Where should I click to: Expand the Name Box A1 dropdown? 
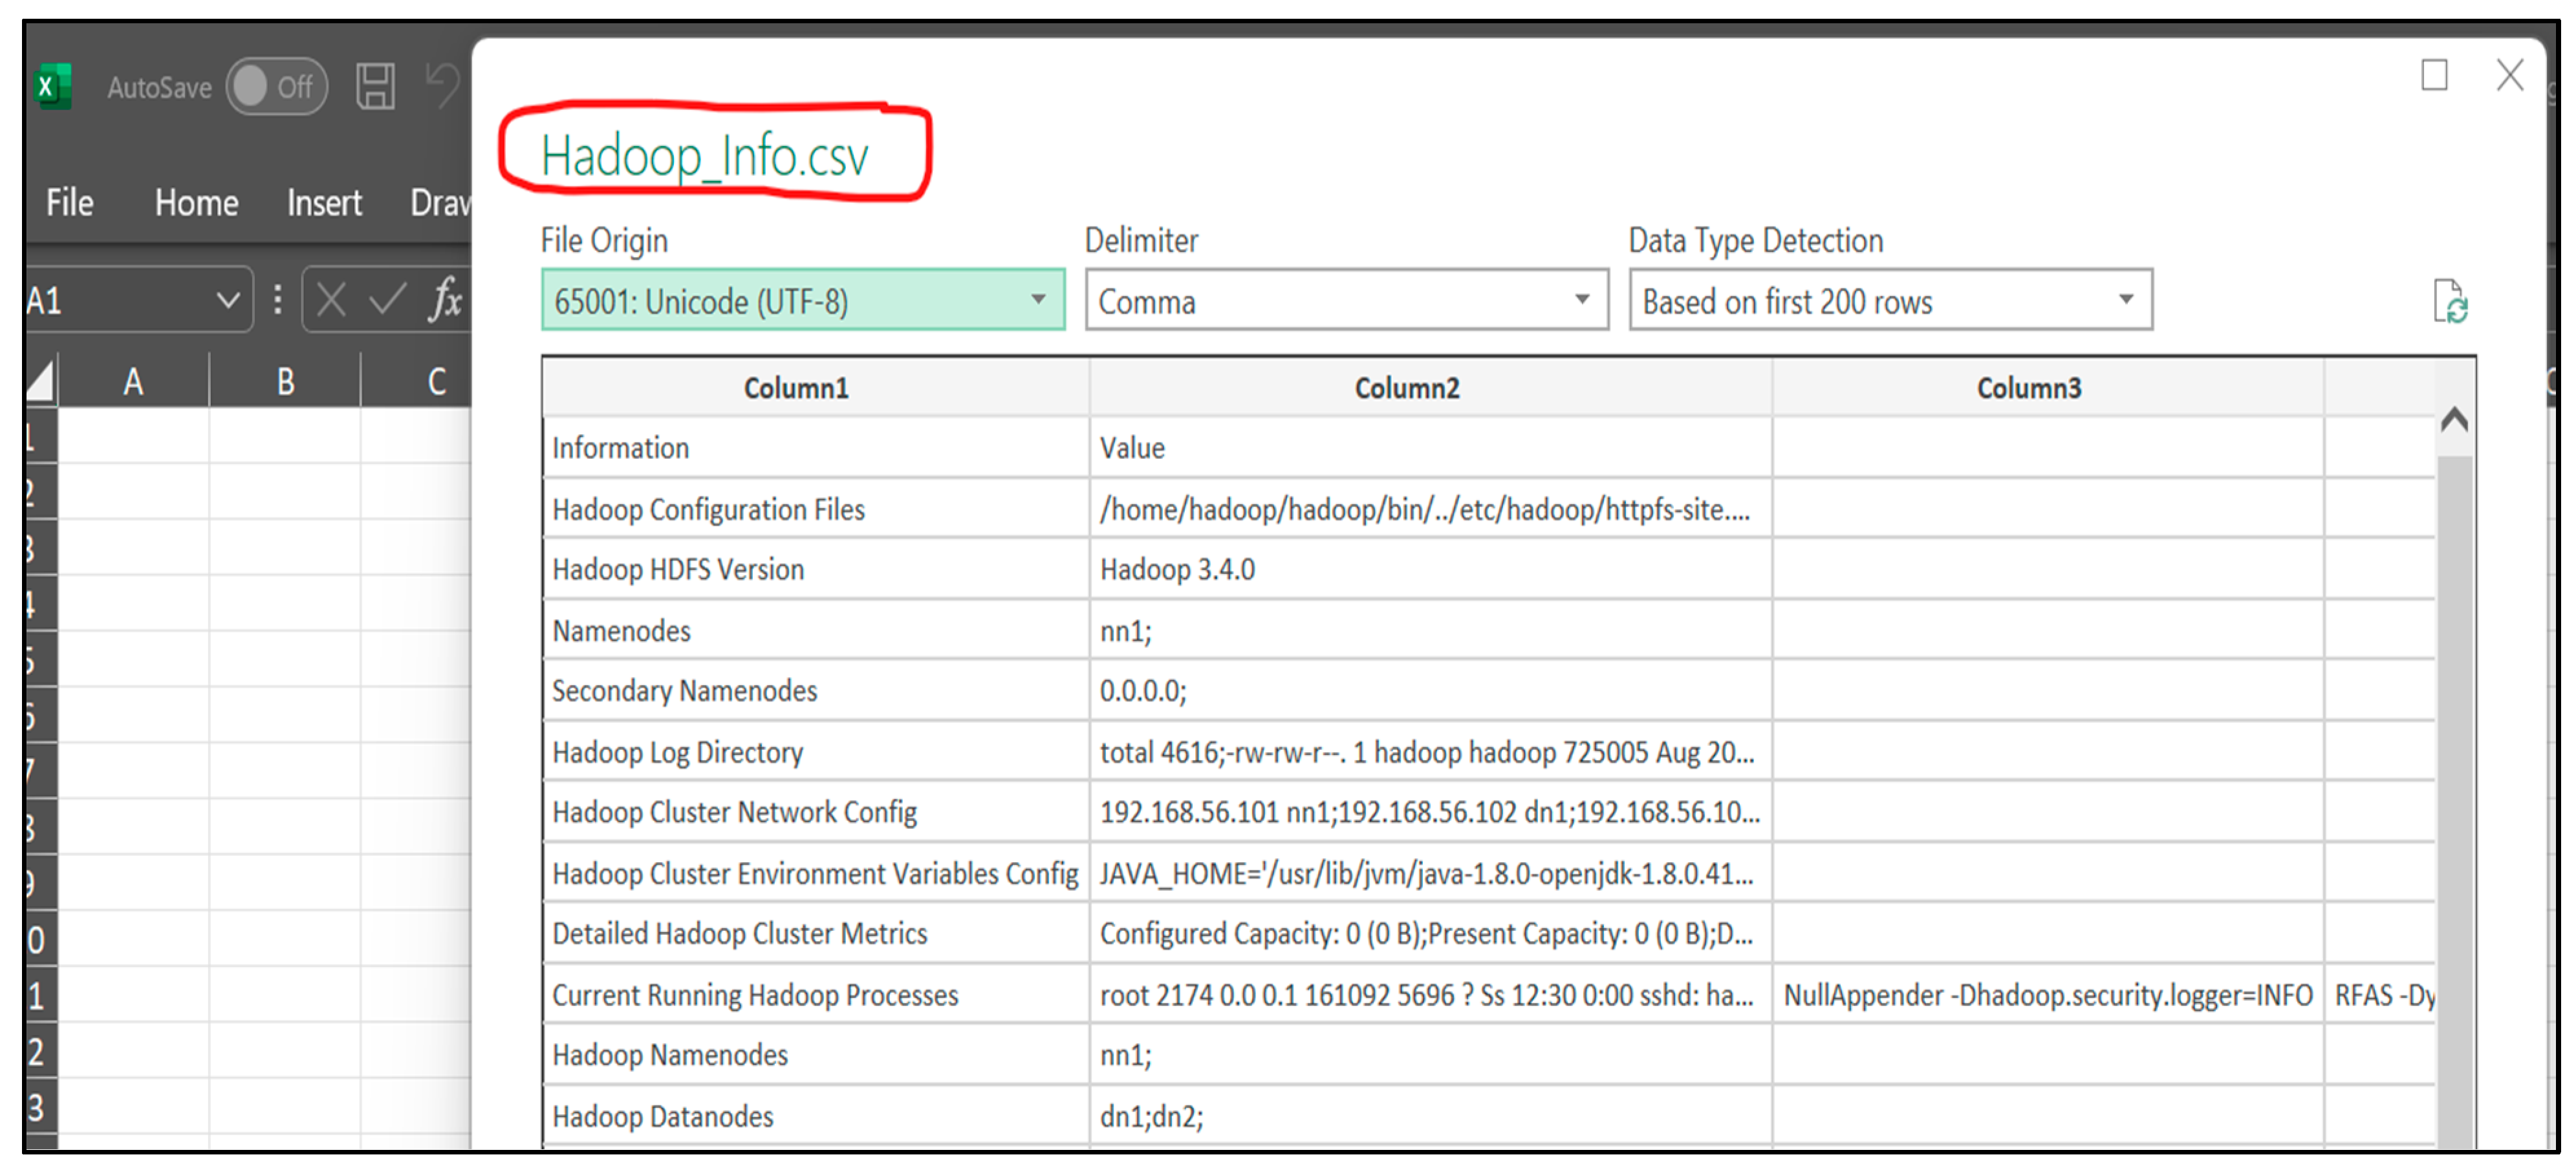pyautogui.click(x=228, y=300)
